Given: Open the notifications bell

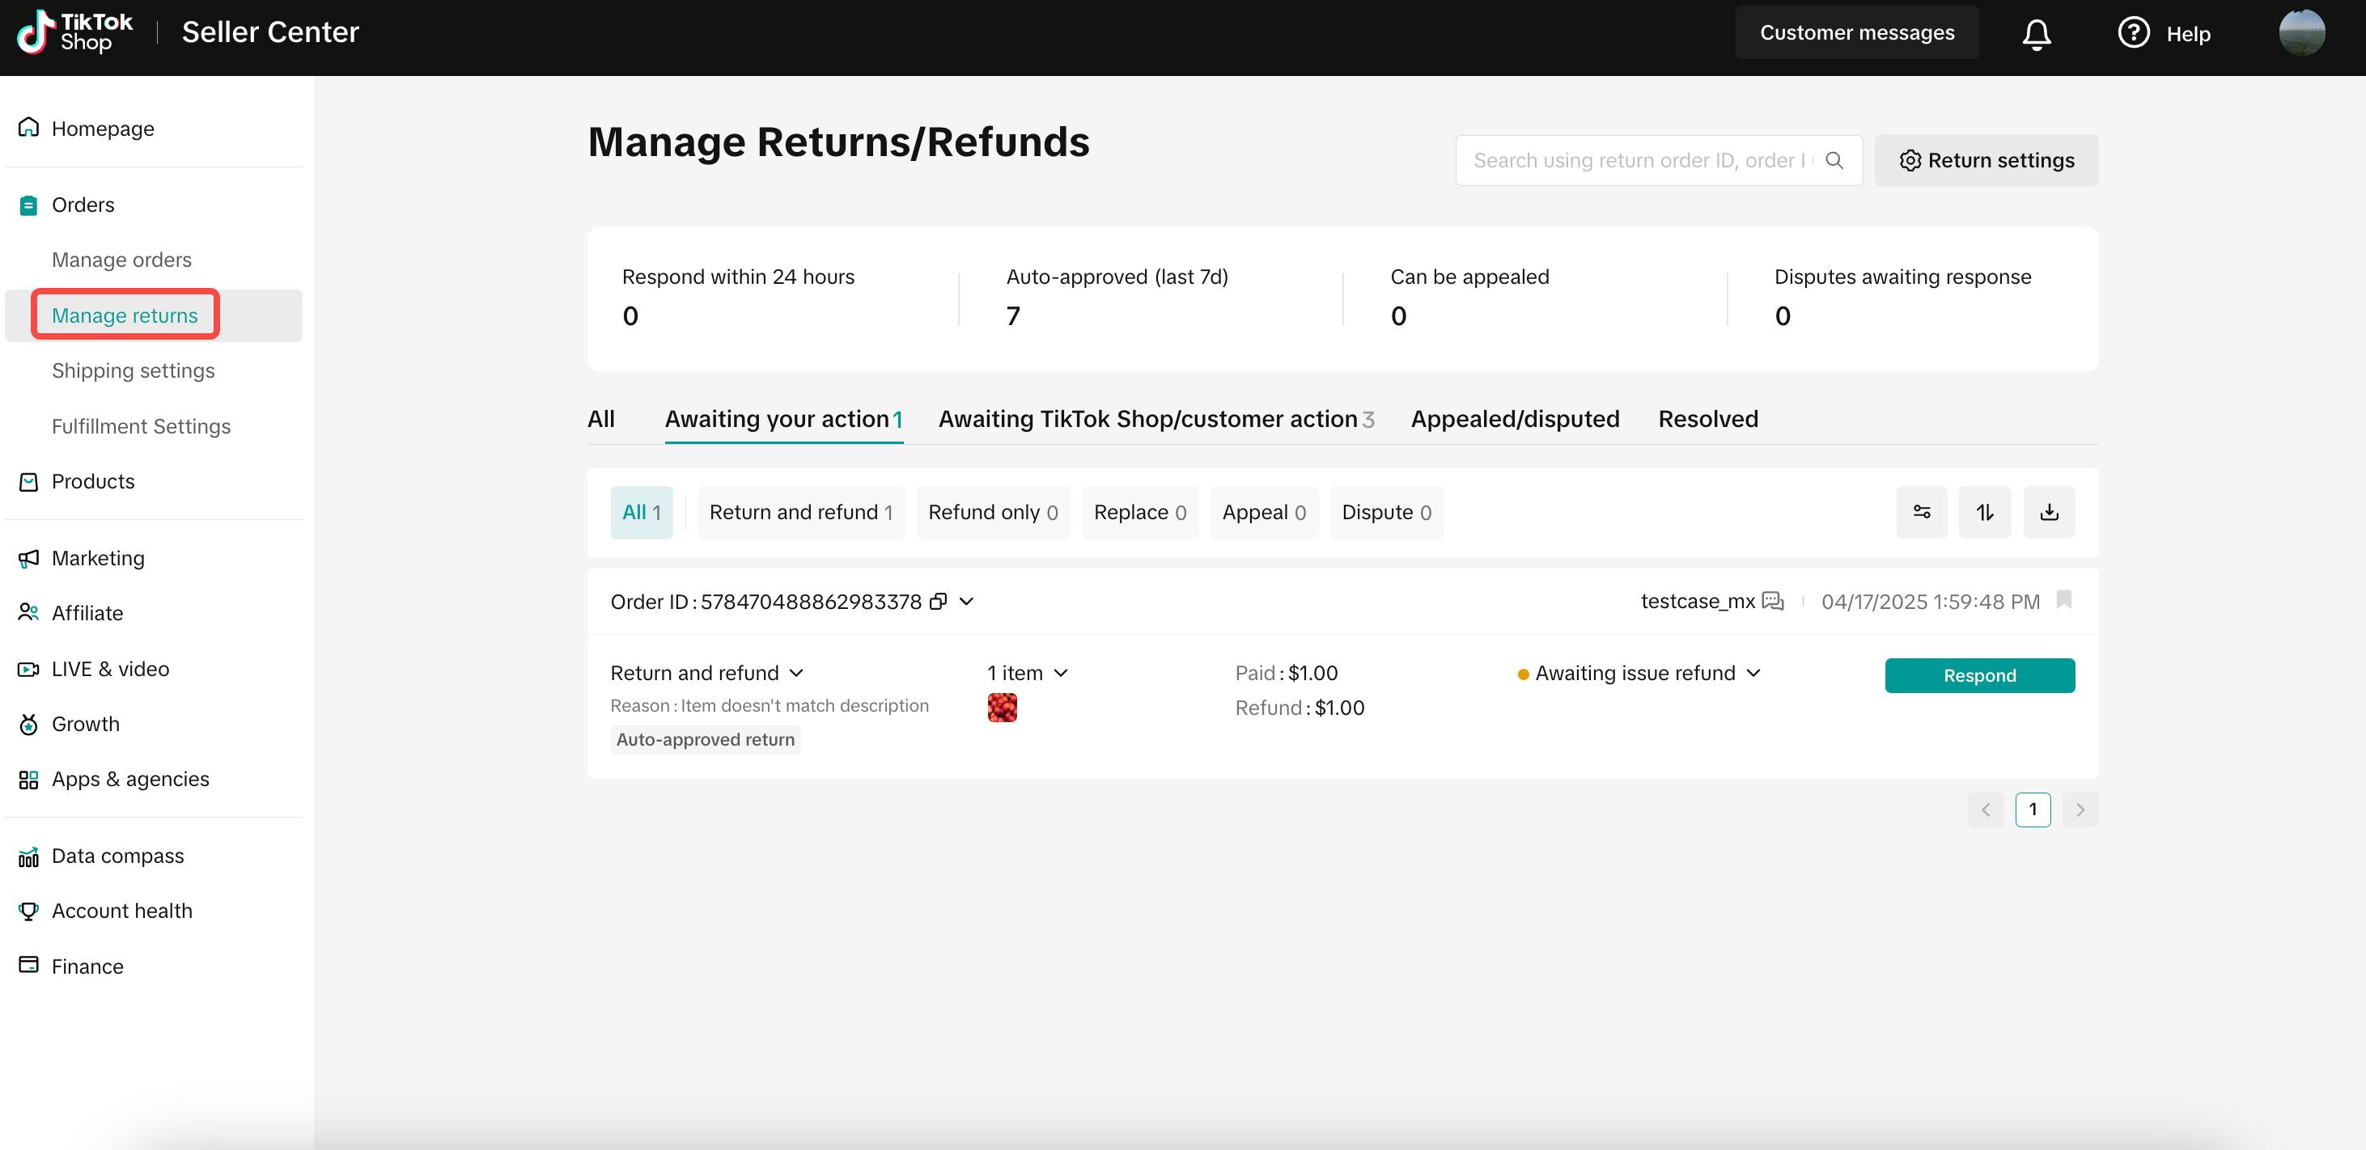Looking at the screenshot, I should click(x=2037, y=34).
